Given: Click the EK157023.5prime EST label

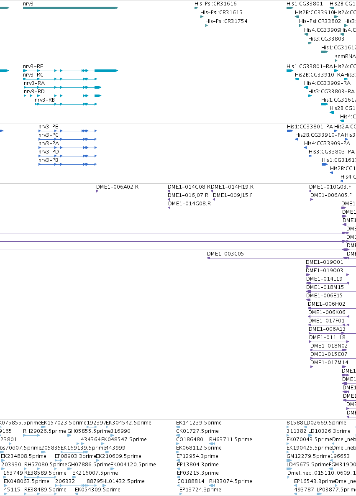Looking at the screenshot, I should point(64,423).
